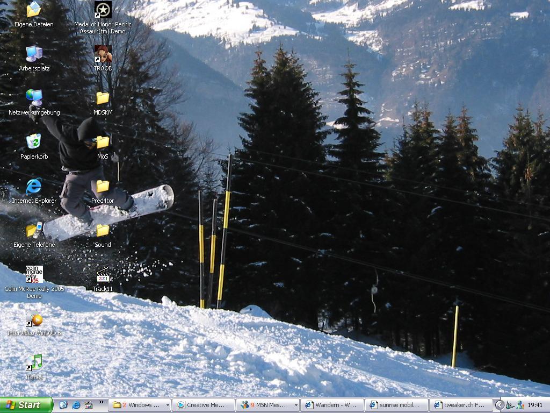Screen dimensions: 550x413
Task: Show hidden system tray icons arrow
Action: [499, 405]
